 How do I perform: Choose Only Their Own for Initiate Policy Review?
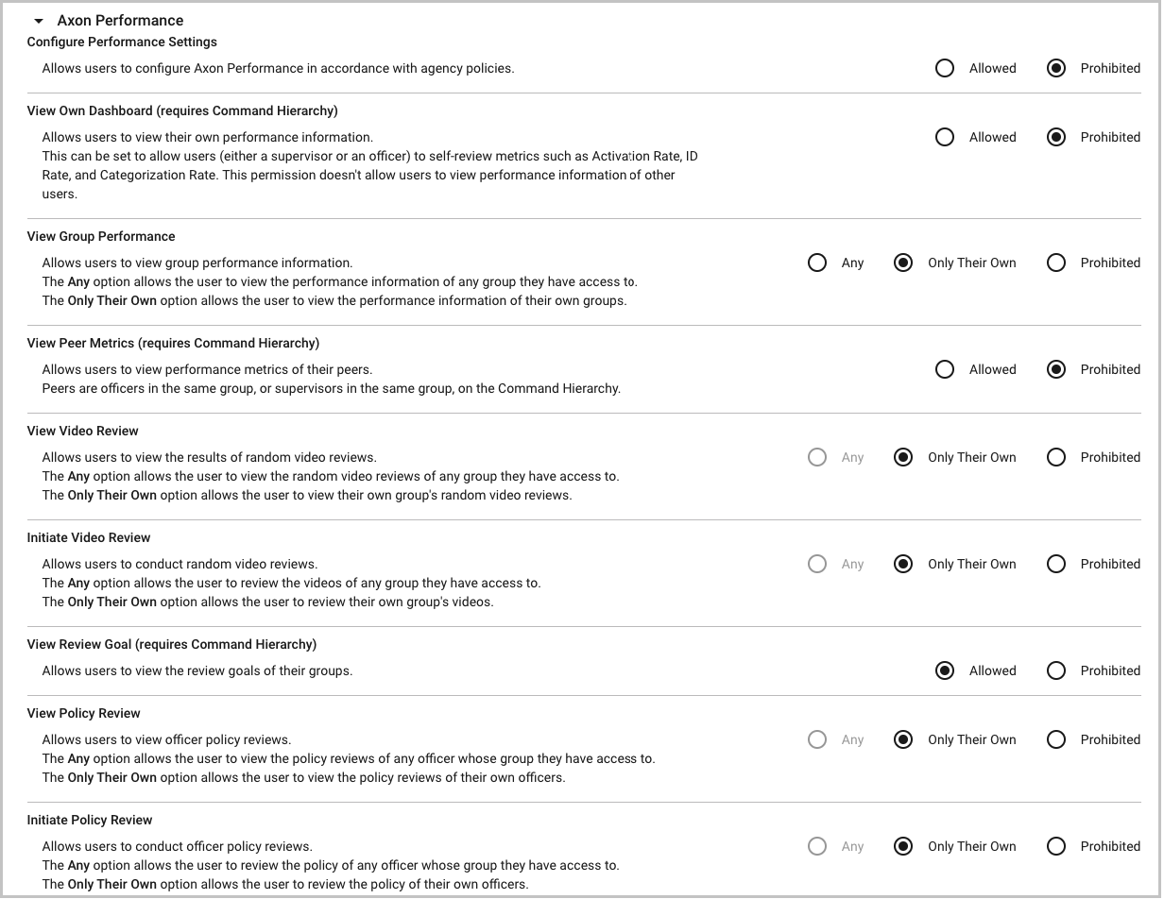pyautogui.click(x=903, y=846)
